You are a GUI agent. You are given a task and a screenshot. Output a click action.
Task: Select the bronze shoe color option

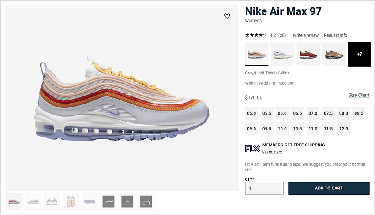[334, 54]
